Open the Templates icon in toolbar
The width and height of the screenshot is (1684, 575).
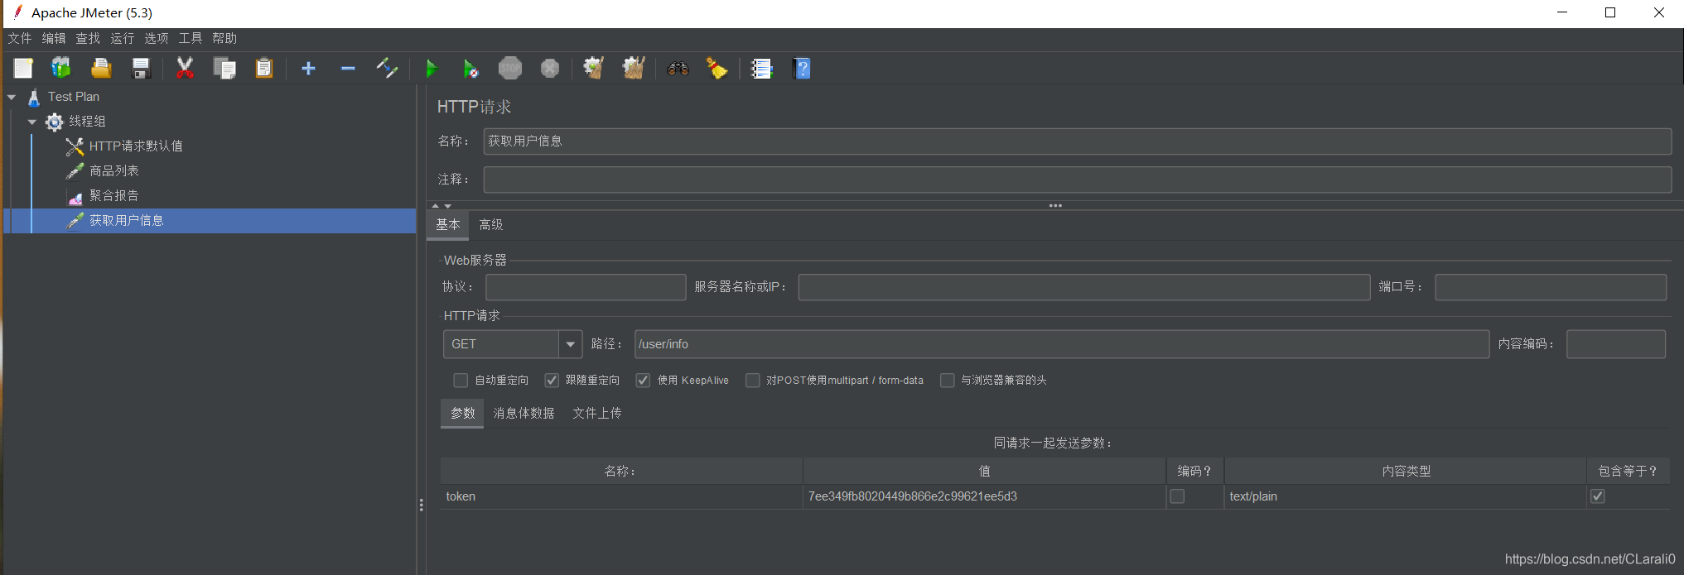[x=61, y=69]
